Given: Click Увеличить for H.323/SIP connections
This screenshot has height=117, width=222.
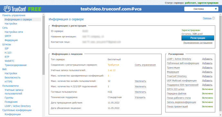Looking at the screenshot, I should pos(141,86).
